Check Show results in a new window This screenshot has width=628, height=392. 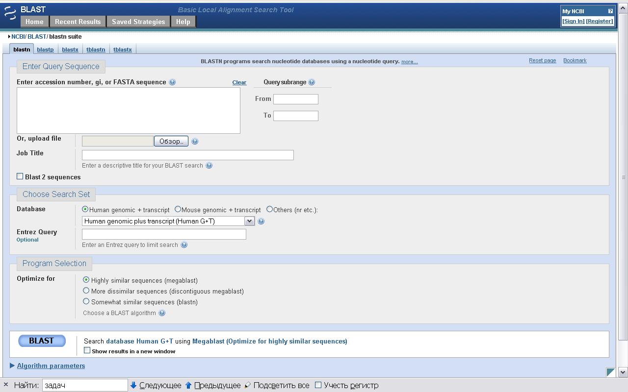[87, 350]
